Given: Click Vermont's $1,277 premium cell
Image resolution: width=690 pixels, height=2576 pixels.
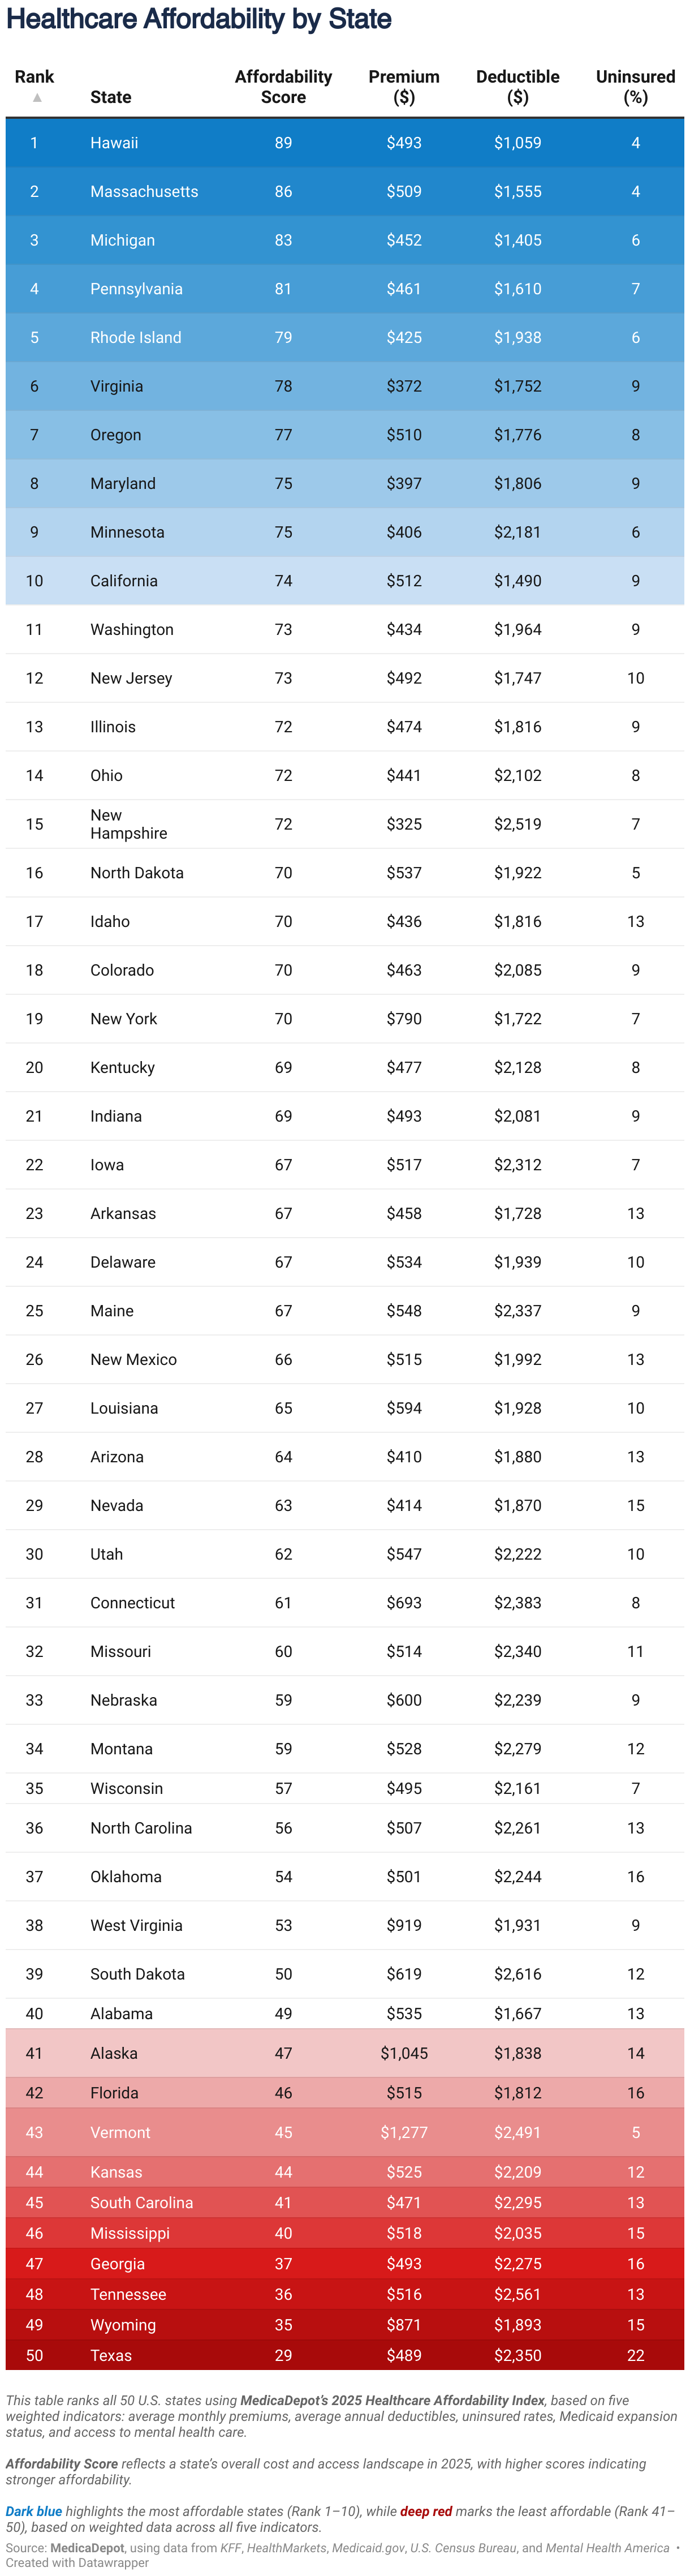Looking at the screenshot, I should [x=404, y=2133].
